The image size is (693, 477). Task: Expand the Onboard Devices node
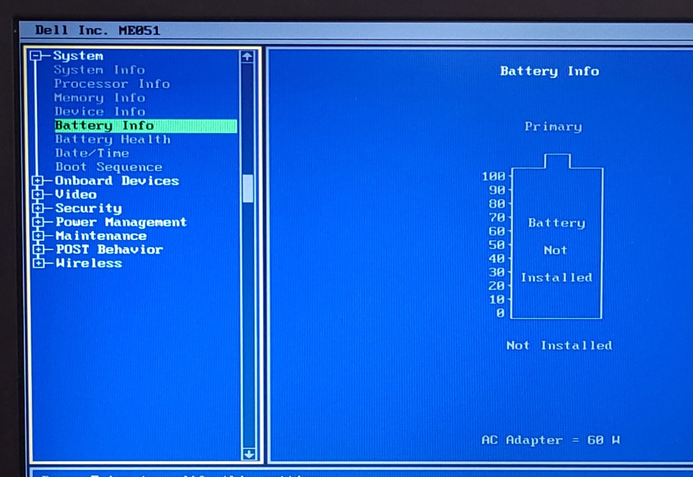(38, 180)
